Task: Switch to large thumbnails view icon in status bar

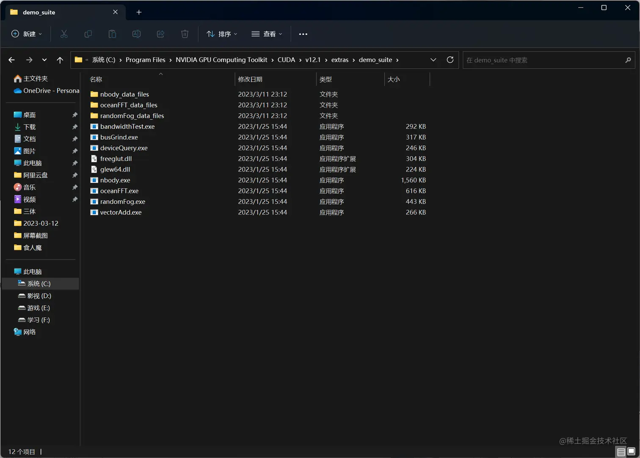Action: point(631,452)
